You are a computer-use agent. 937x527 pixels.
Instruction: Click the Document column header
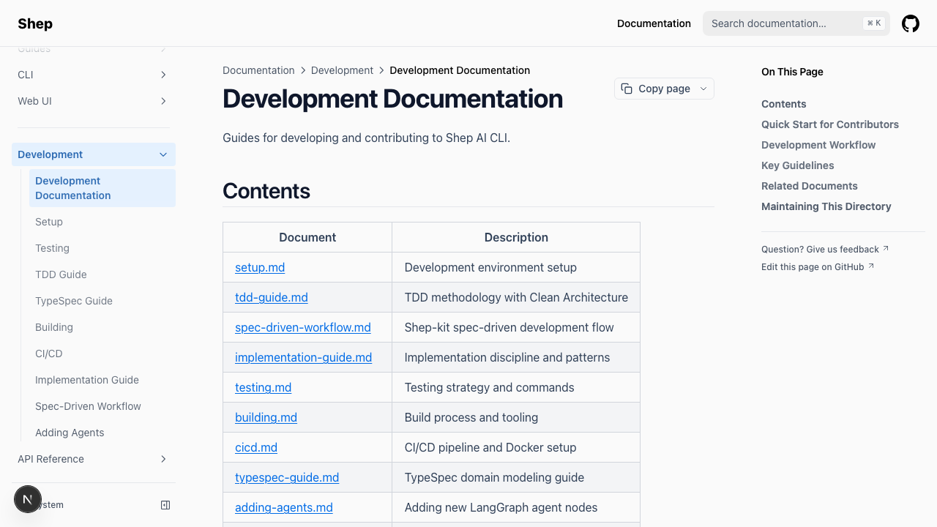pos(307,237)
